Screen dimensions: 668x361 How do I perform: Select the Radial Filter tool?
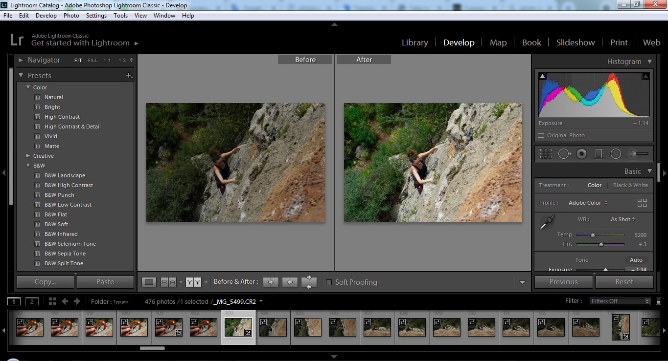coord(616,154)
